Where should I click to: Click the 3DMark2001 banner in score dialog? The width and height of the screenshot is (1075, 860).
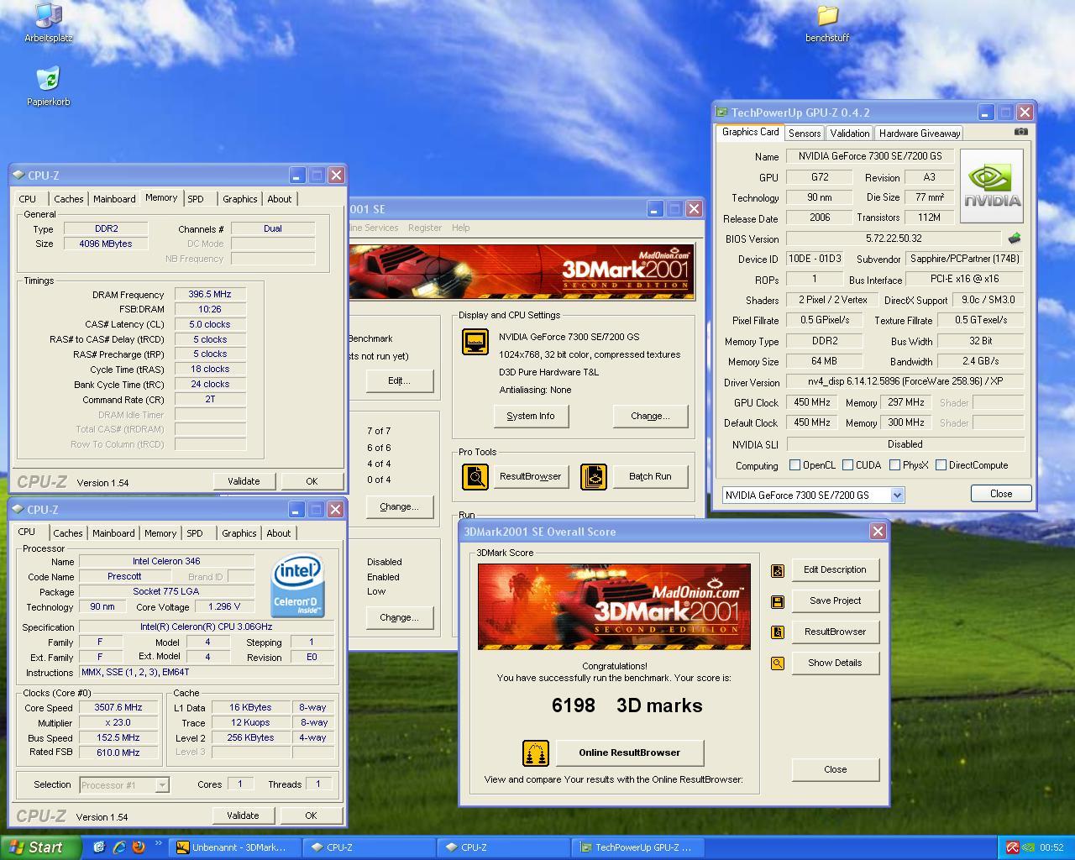click(x=614, y=606)
